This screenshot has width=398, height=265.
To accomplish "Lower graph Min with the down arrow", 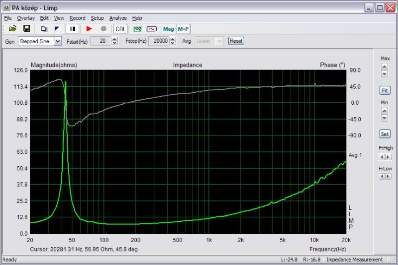I will (384, 118).
